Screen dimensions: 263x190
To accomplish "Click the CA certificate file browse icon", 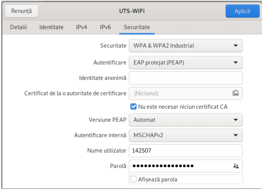I will click(236, 93).
